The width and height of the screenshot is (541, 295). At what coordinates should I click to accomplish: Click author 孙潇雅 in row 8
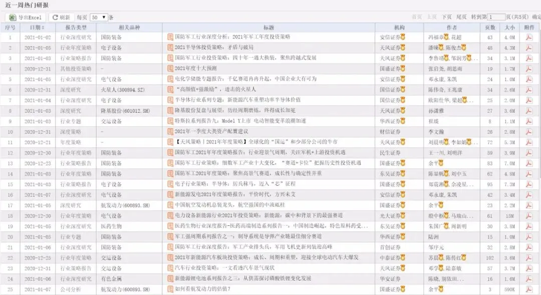coord(436,111)
